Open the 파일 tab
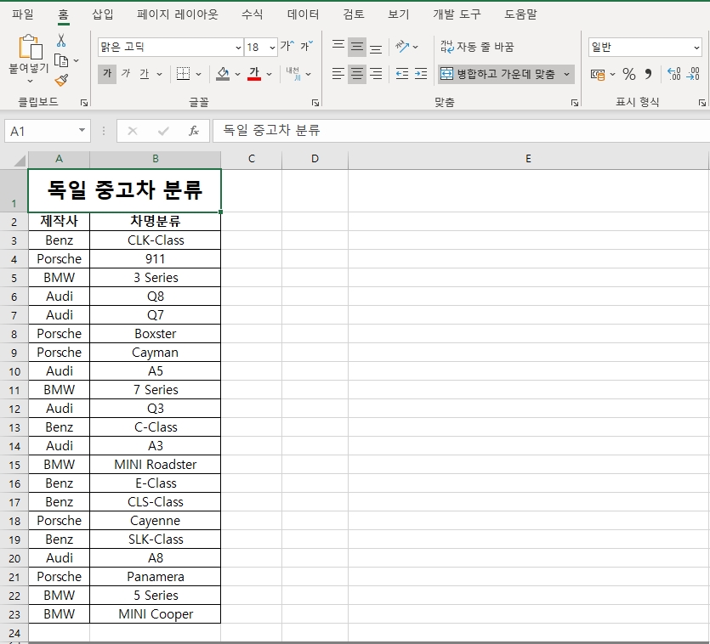Image resolution: width=710 pixels, height=644 pixels. tap(23, 14)
